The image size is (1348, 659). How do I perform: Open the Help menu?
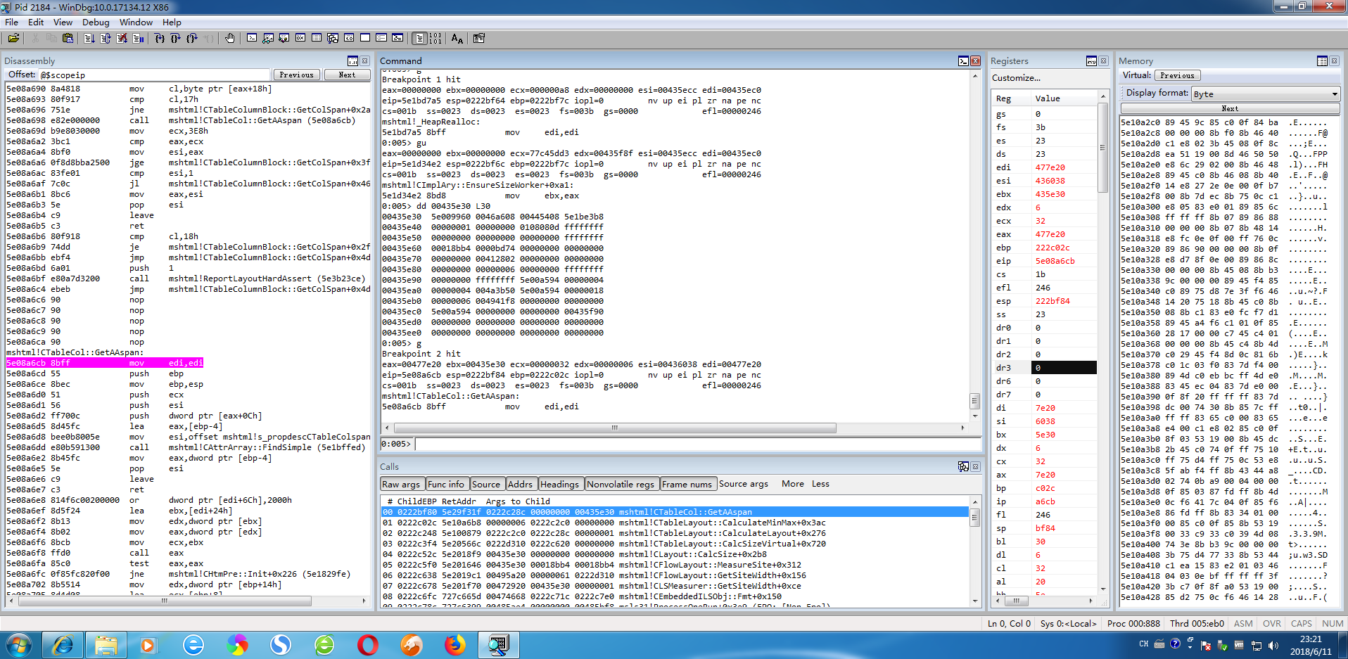tap(172, 22)
